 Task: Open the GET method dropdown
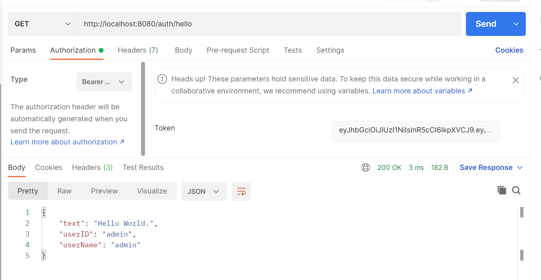43,24
